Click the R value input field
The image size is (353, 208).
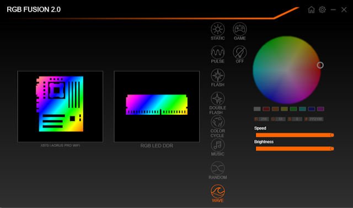click(264, 119)
